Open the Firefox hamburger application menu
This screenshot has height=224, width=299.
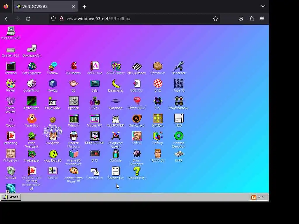262,19
